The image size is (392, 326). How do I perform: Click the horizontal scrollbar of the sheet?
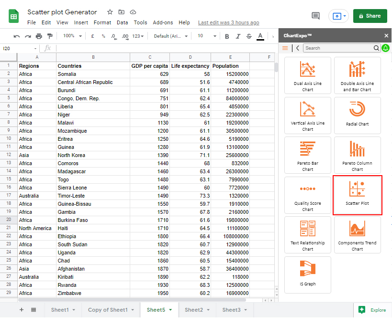click(x=132, y=300)
